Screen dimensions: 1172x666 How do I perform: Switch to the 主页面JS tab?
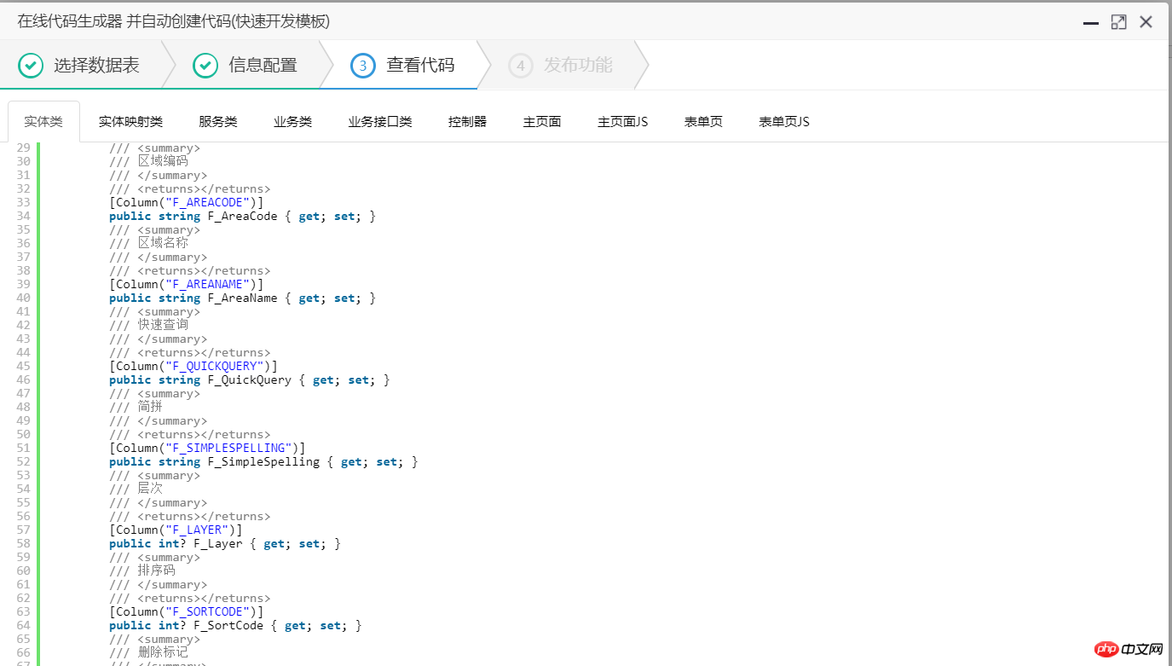(x=622, y=120)
